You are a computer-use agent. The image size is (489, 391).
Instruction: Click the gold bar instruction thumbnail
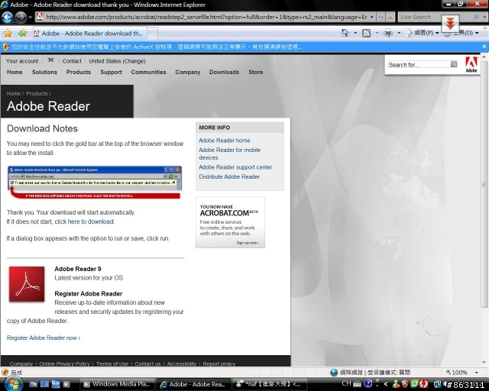point(94,183)
